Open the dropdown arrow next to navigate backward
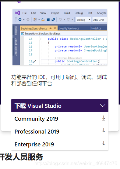This screenshot has height=169, width=120. point(24,20)
